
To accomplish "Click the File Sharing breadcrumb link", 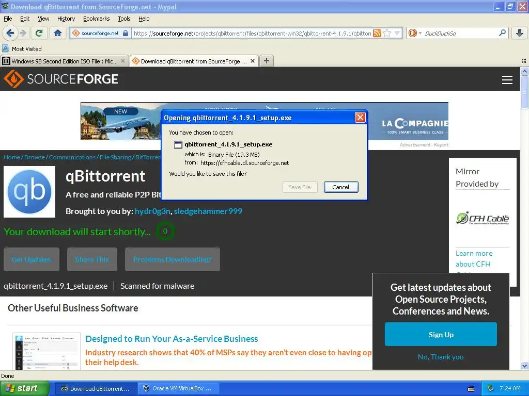I will [115, 157].
